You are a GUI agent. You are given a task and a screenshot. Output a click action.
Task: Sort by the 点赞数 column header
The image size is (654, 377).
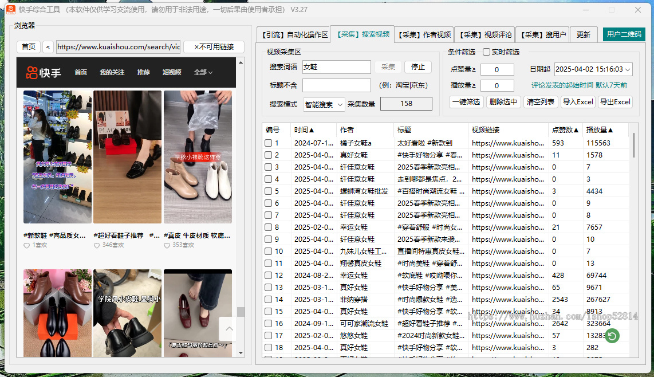565,130
